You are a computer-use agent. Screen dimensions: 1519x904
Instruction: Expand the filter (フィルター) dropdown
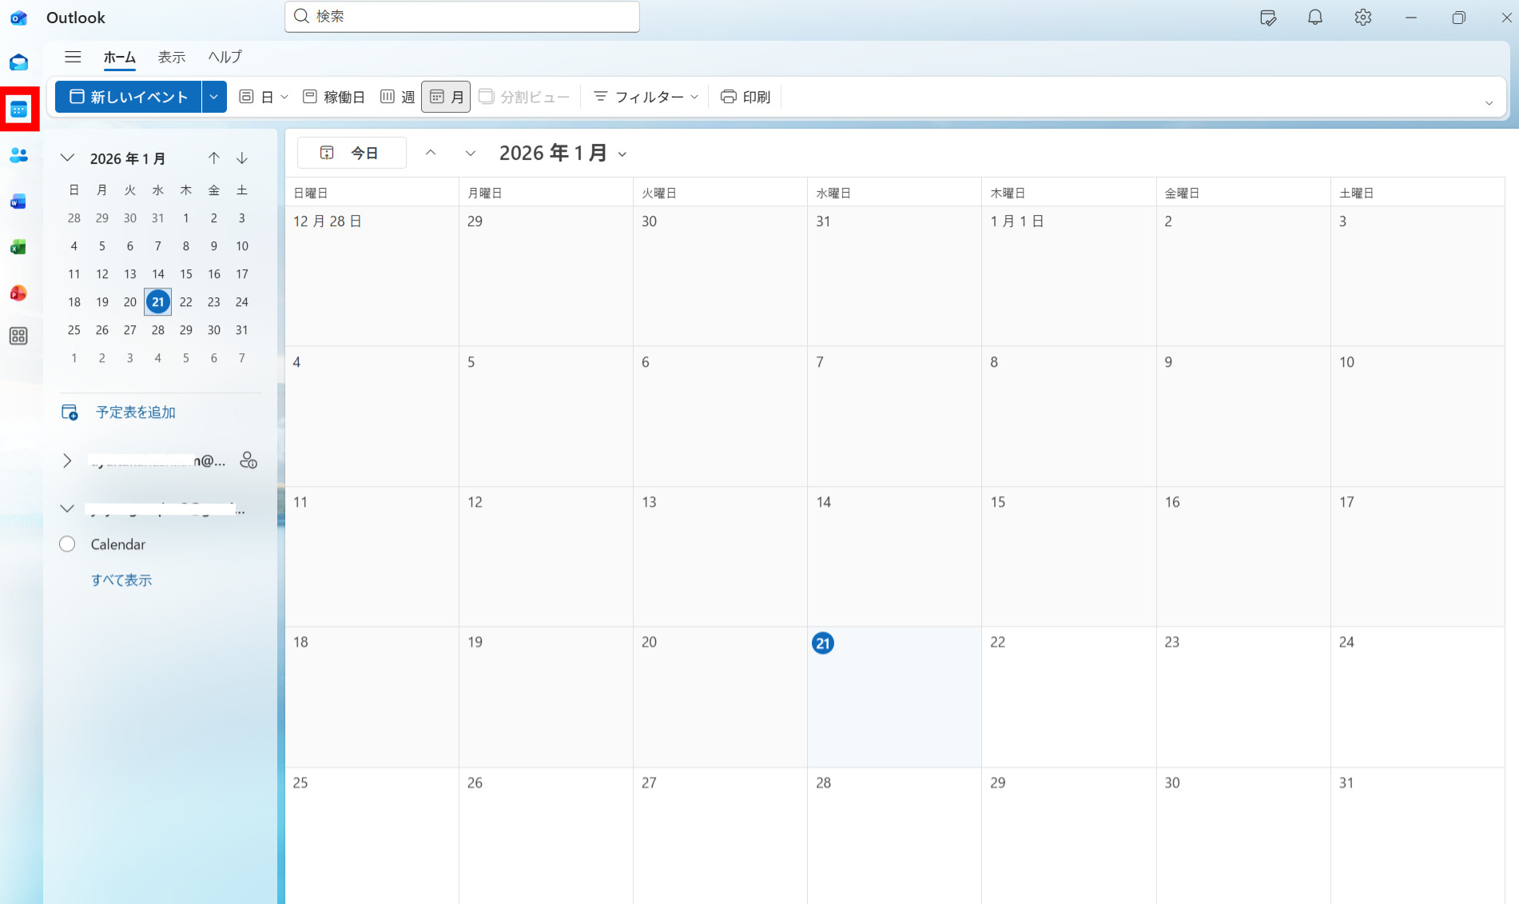pyautogui.click(x=646, y=97)
